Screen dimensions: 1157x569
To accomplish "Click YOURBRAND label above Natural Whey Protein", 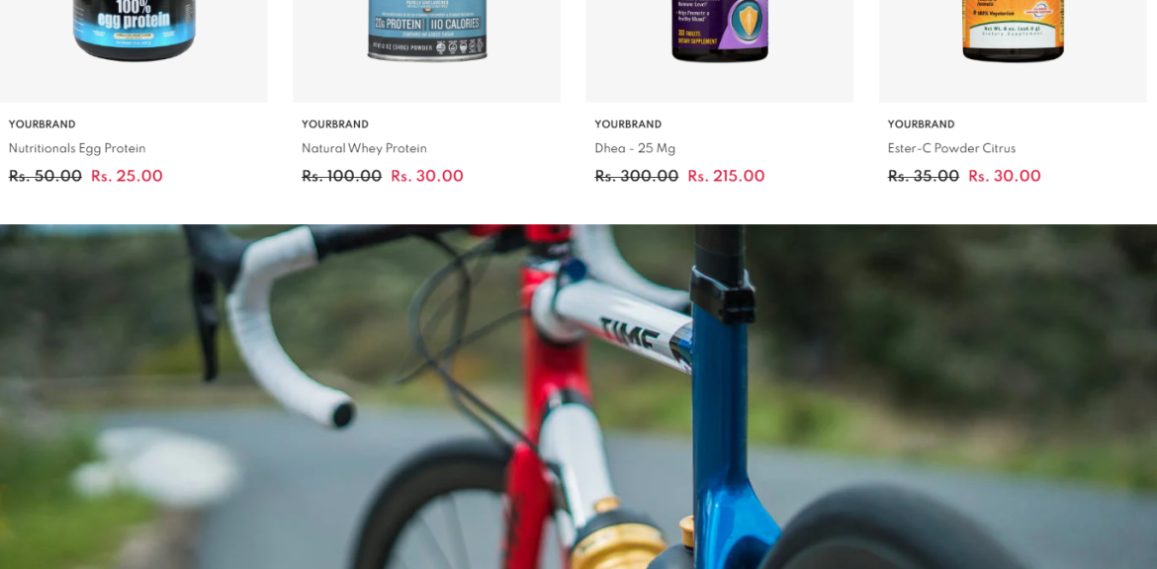I will (335, 124).
